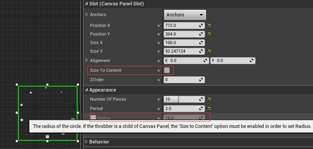The height and width of the screenshot is (149, 313).
Task: Reset Position X to default using yellow arrow
Action: [210, 25]
